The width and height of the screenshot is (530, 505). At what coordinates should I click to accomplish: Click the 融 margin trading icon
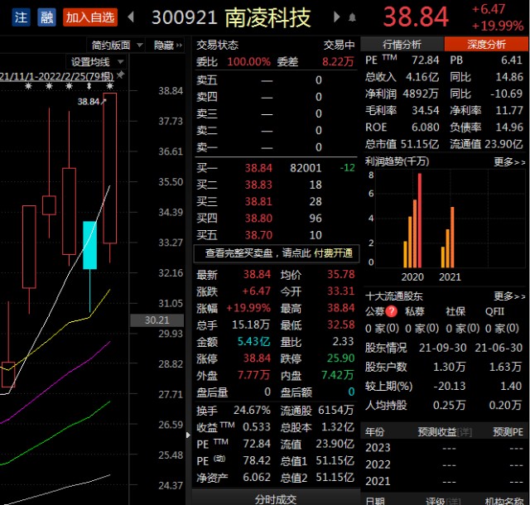46,17
